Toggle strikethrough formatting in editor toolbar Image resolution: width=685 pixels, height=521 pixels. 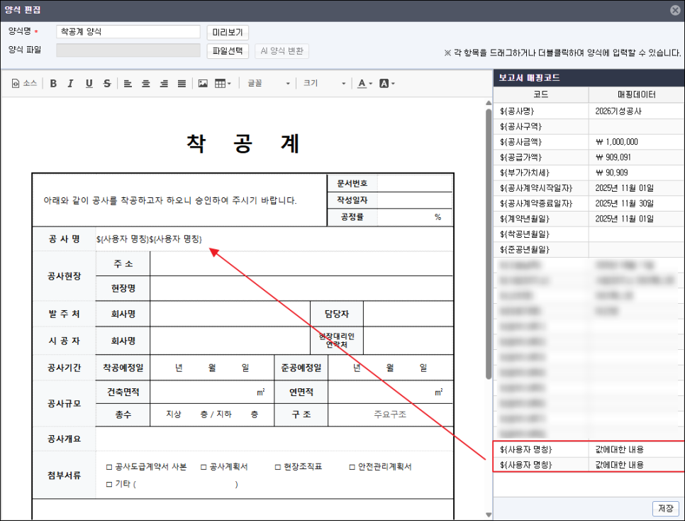107,84
